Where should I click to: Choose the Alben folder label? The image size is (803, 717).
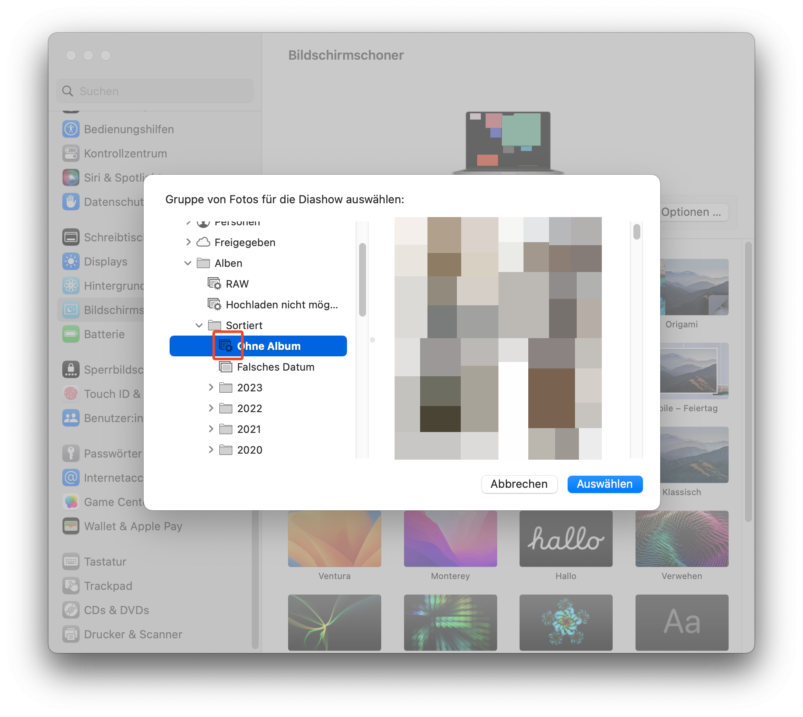[228, 263]
